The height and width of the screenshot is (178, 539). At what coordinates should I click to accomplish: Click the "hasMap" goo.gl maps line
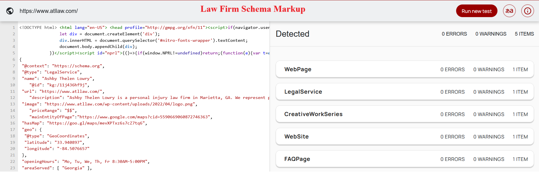(85, 123)
